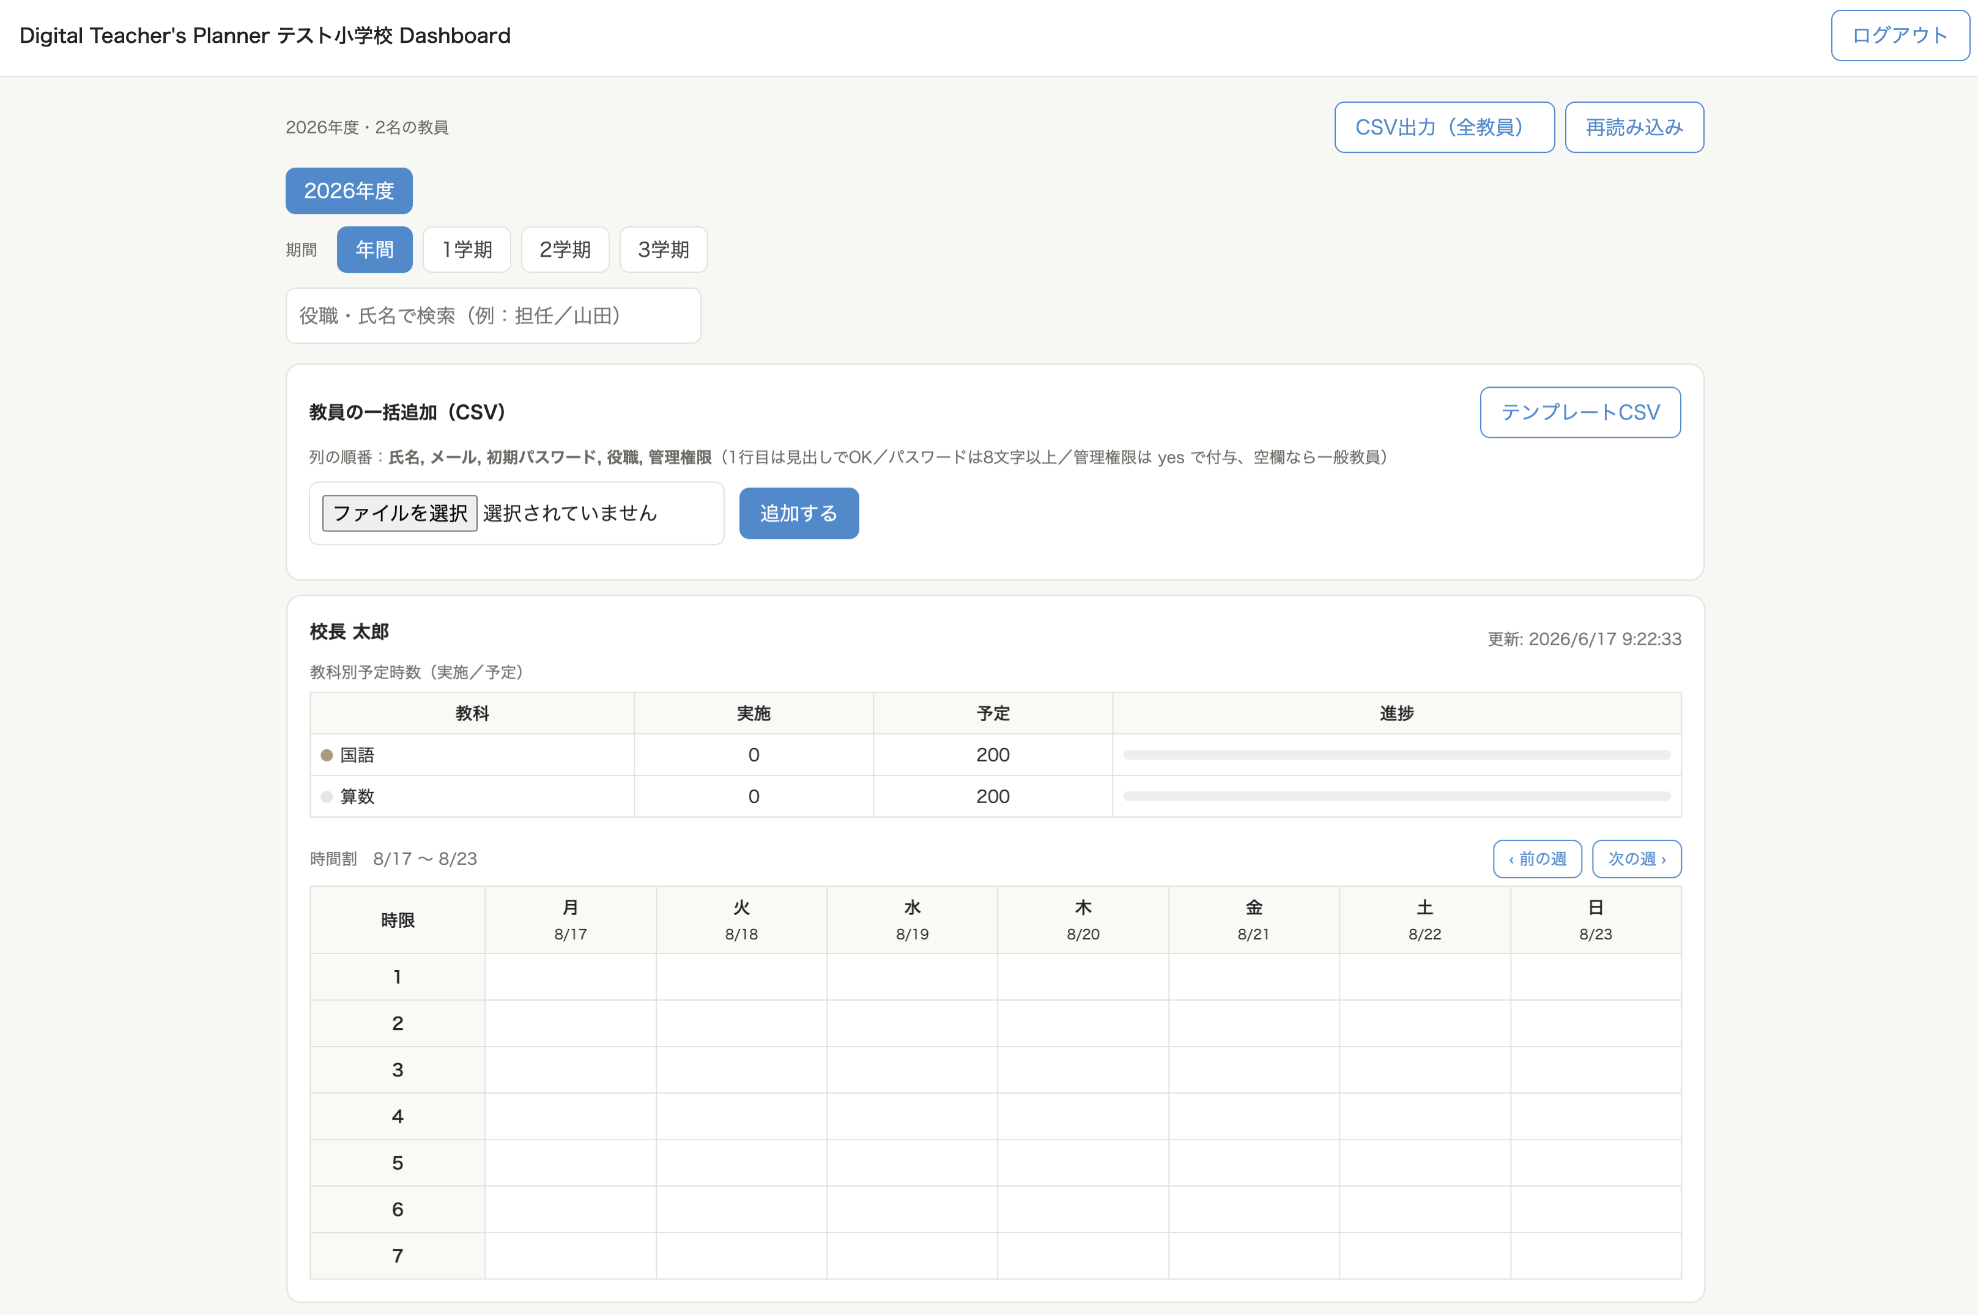Export CSV for all teachers (CSV出力)
The image size is (1978, 1315).
point(1444,127)
